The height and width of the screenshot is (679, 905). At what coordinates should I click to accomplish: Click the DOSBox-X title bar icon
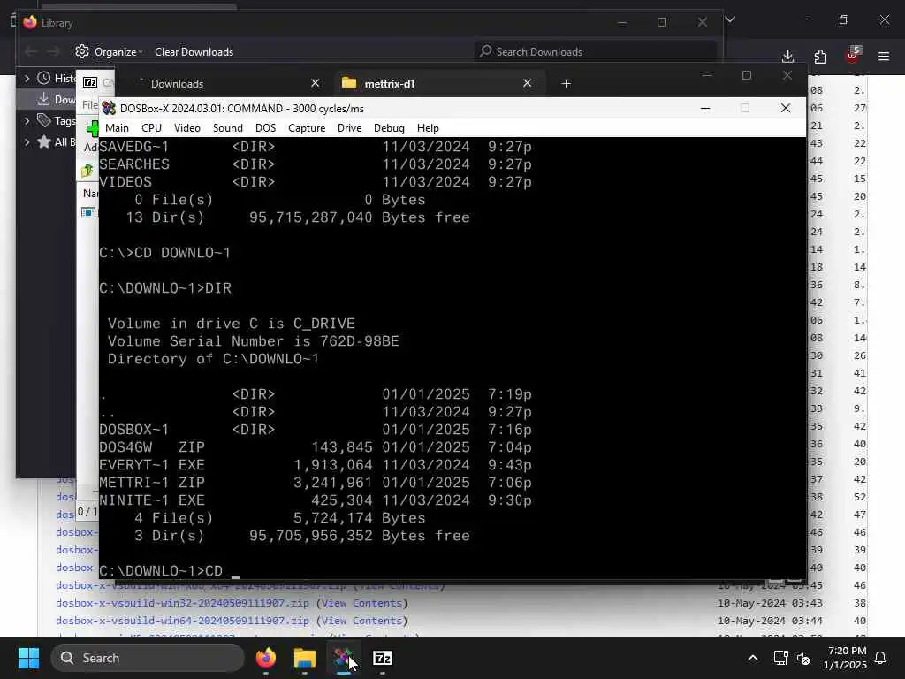(x=109, y=108)
